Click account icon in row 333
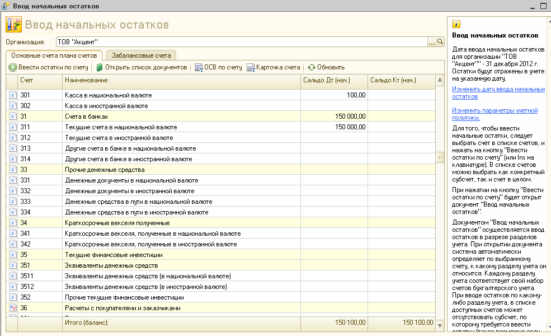This screenshot has width=551, height=336. tap(13, 201)
